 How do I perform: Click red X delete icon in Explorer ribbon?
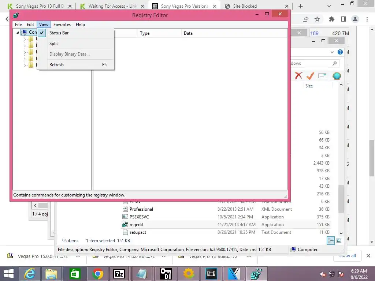298,76
